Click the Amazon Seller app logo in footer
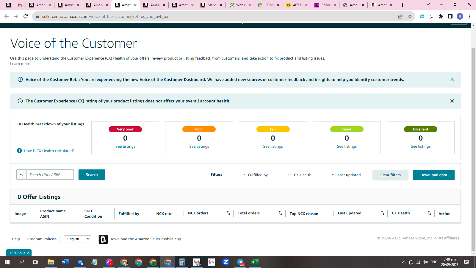476x268 pixels. pos(103,239)
